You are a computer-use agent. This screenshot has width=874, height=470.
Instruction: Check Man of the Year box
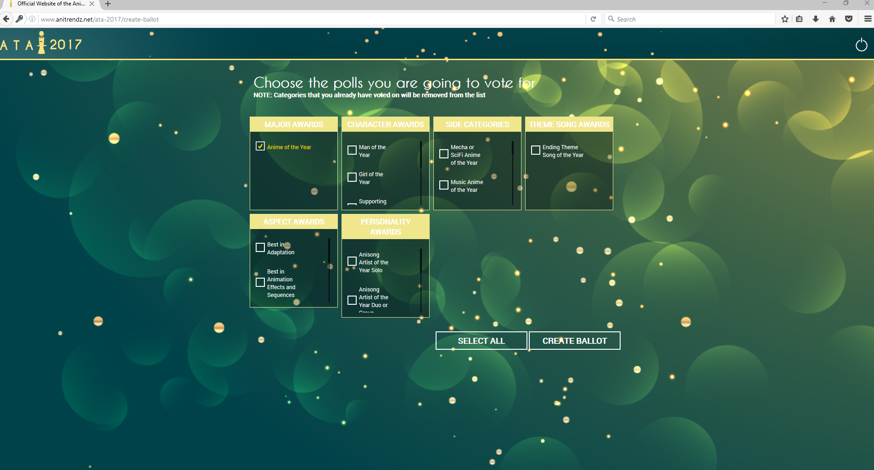352,150
